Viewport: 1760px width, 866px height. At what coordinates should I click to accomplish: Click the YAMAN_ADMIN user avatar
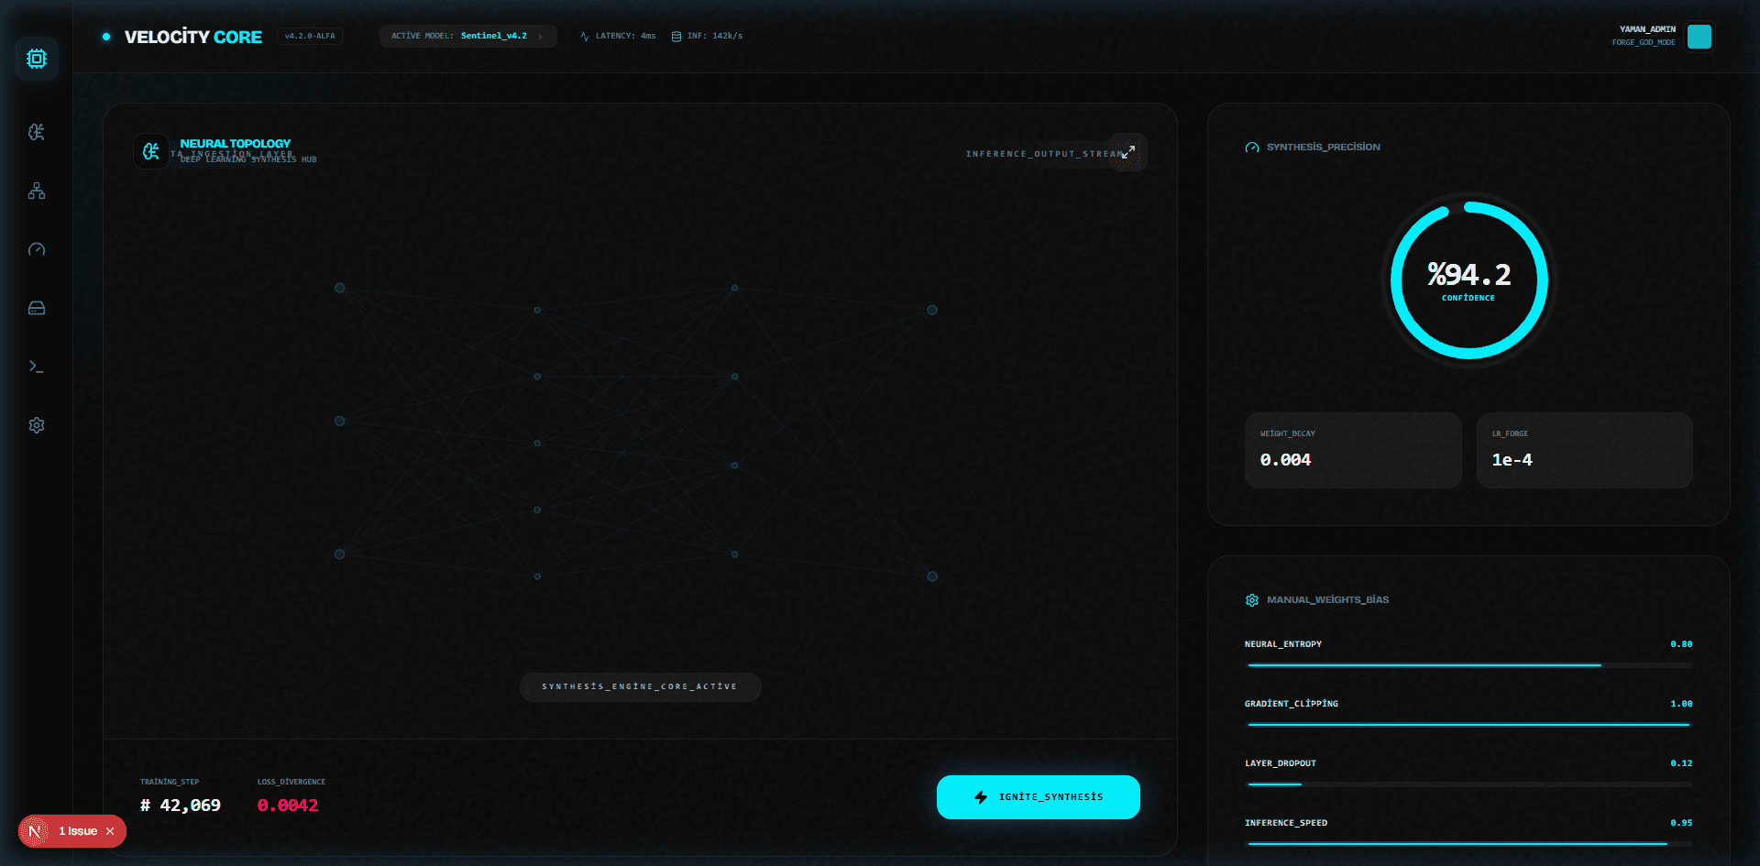(x=1699, y=37)
